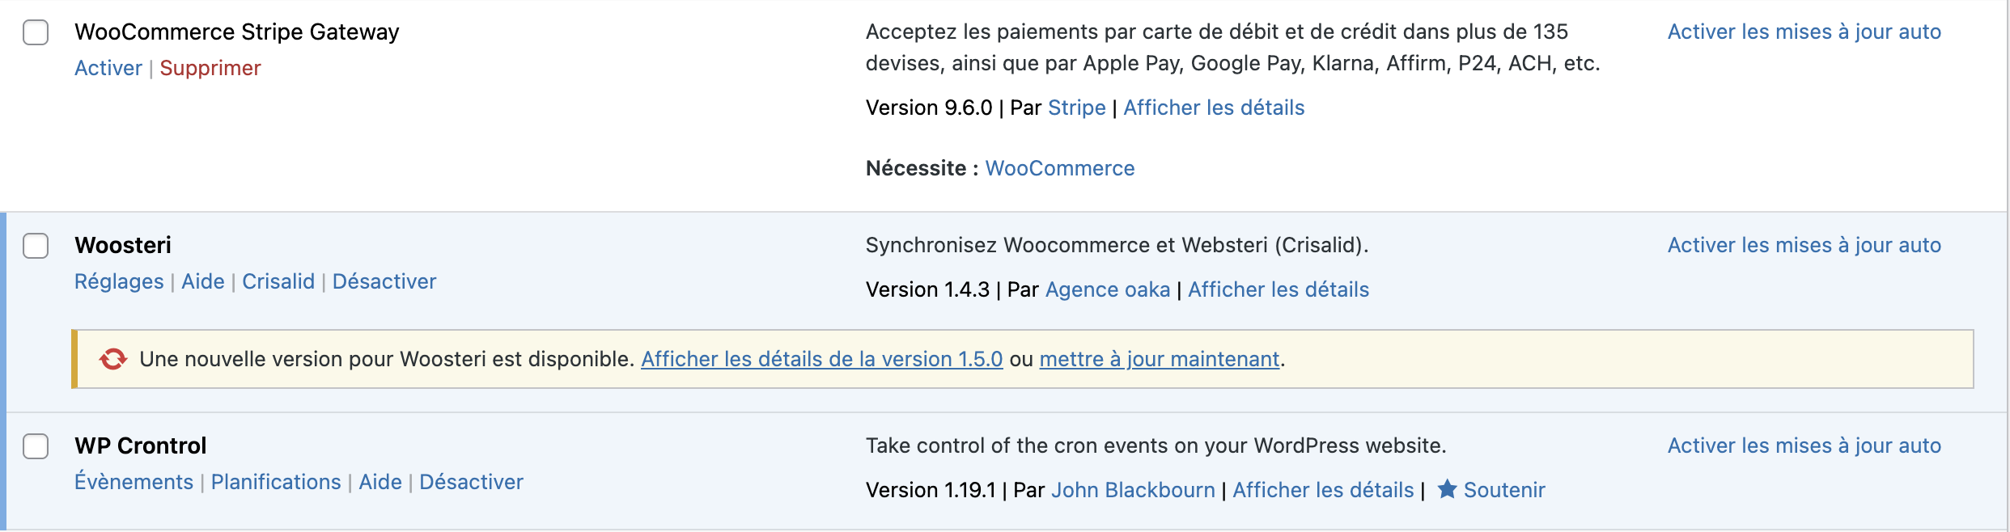Activate the WooCommerce Stripe Gateway plugin
The width and height of the screenshot is (2010, 532).
point(108,68)
